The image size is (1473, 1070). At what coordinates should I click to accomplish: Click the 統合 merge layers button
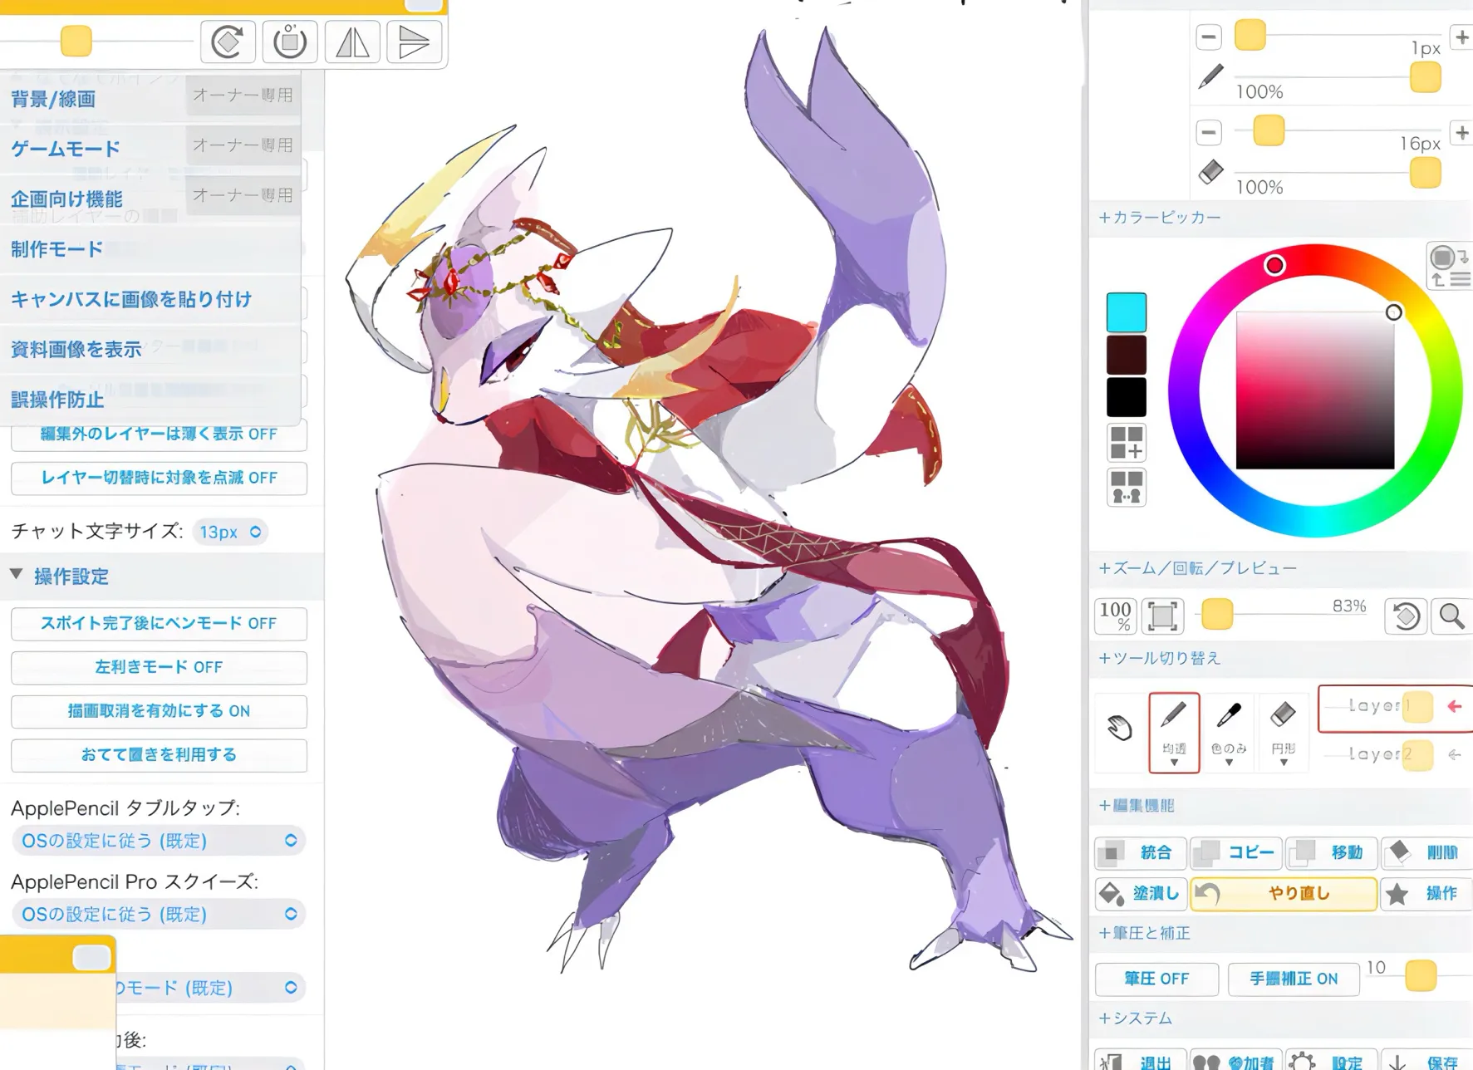(x=1141, y=852)
